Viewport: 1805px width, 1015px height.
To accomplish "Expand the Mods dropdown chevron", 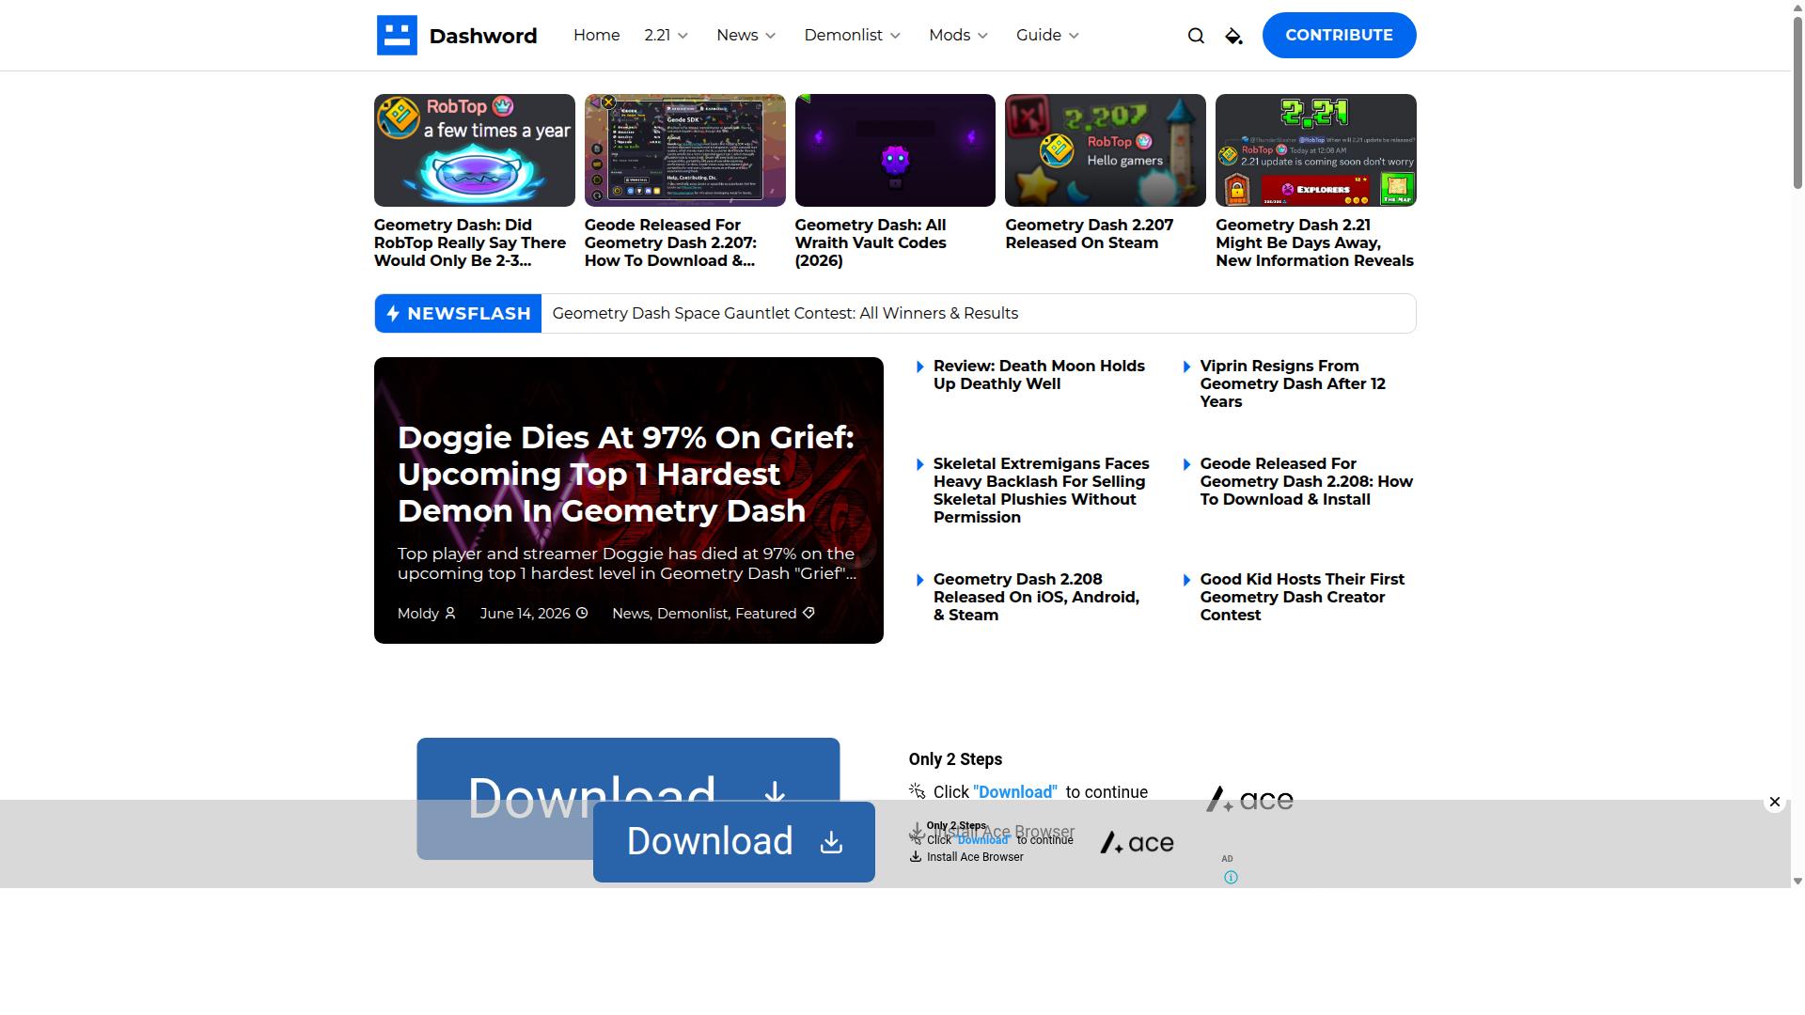I will 983,36.
